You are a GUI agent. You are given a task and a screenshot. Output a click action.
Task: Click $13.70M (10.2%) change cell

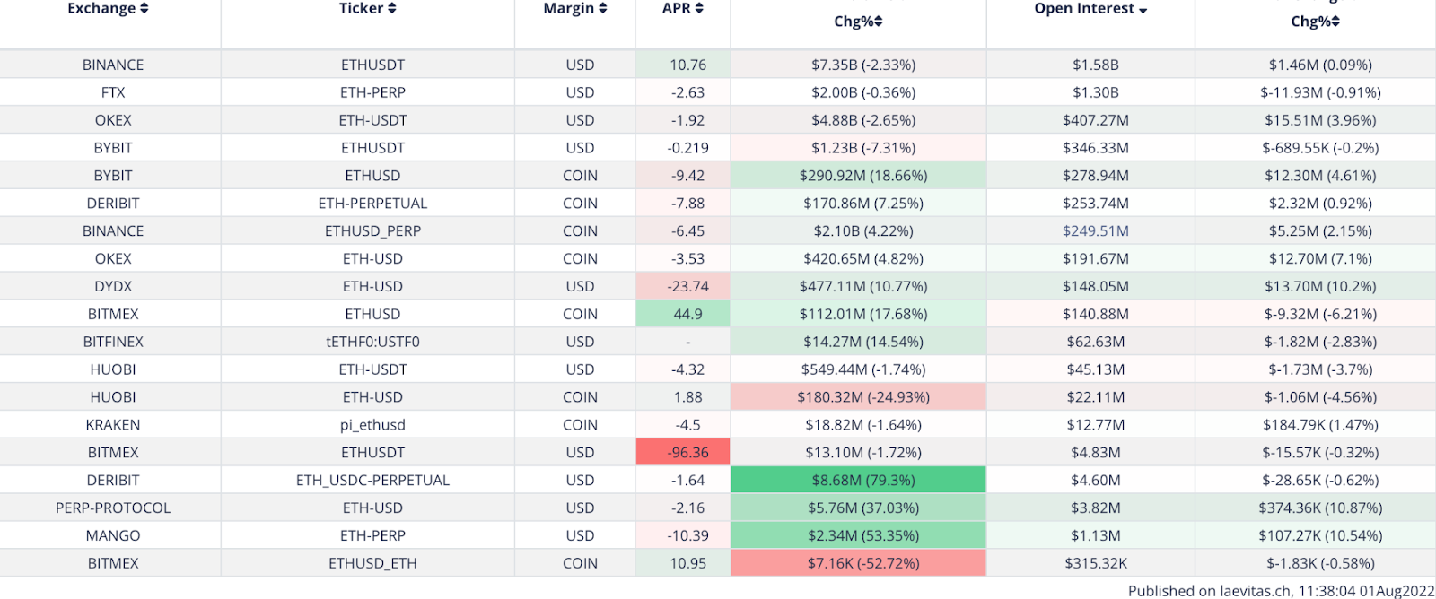(1316, 287)
